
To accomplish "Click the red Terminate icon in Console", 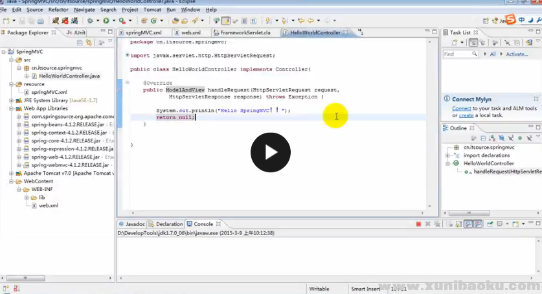I will point(418,224).
